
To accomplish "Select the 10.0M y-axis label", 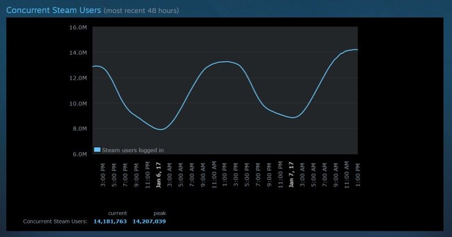I will [78, 104].
